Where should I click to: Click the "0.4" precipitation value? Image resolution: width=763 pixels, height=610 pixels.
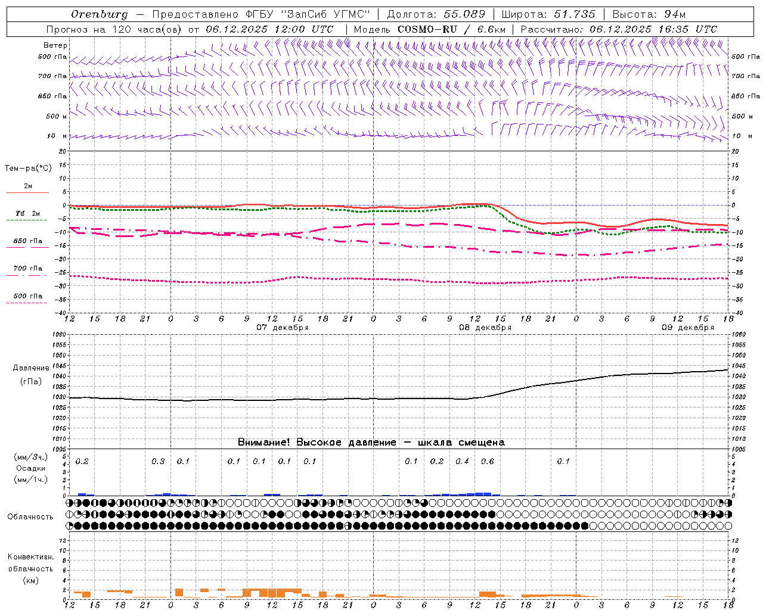click(x=462, y=462)
